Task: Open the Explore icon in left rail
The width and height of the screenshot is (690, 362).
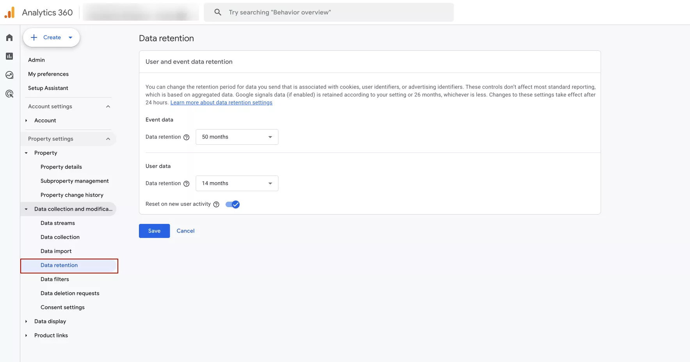Action: pyautogui.click(x=9, y=75)
